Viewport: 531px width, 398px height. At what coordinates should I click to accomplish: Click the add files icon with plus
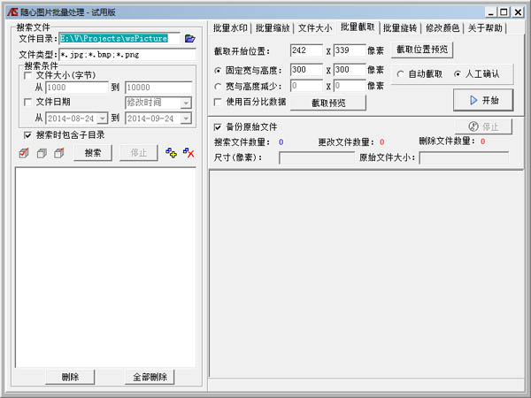coord(172,154)
